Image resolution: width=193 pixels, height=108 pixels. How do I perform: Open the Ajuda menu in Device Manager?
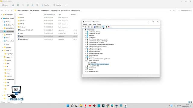pyautogui.click(x=99, y=24)
